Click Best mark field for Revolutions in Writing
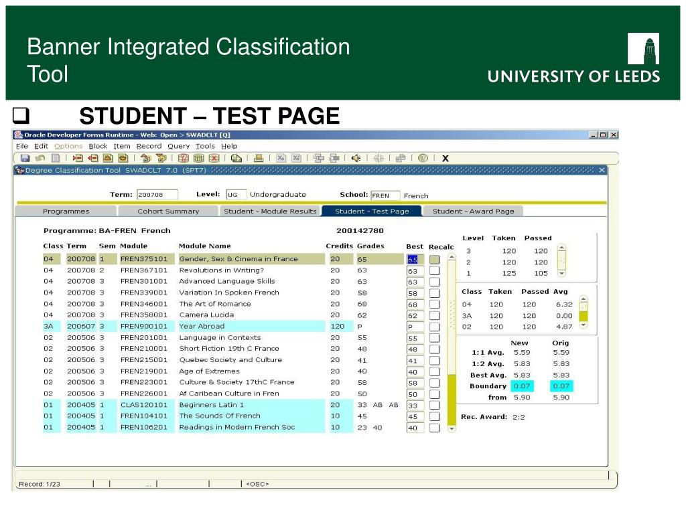Screen dimensions: 686x514 point(415,271)
